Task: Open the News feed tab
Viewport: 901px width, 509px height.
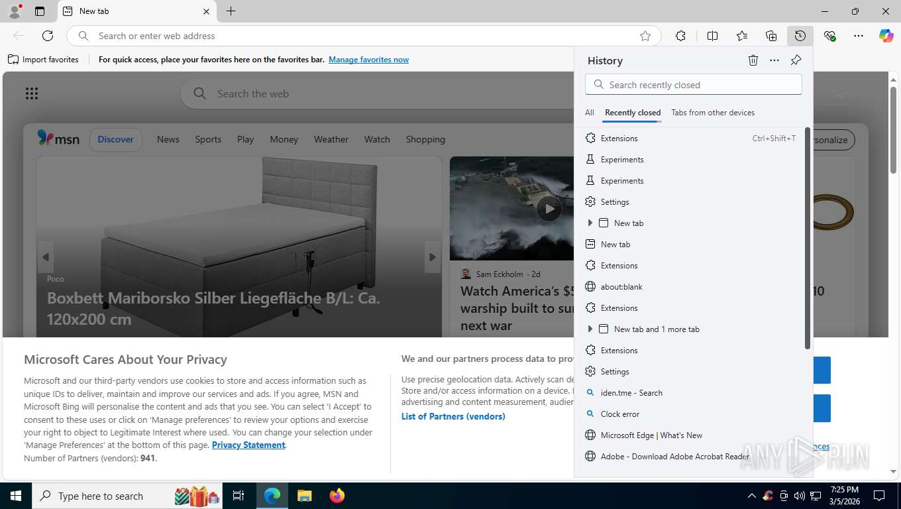Action: point(168,139)
